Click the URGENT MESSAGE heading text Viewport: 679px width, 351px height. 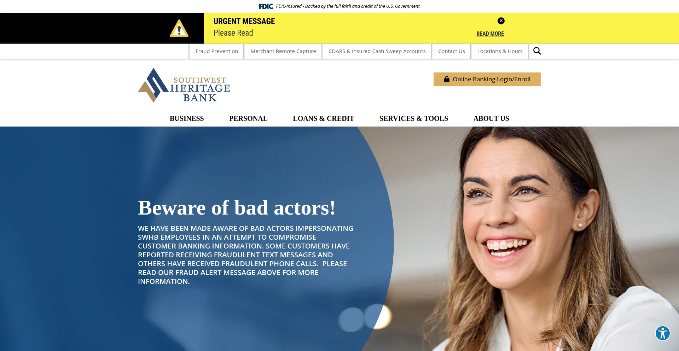244,21
